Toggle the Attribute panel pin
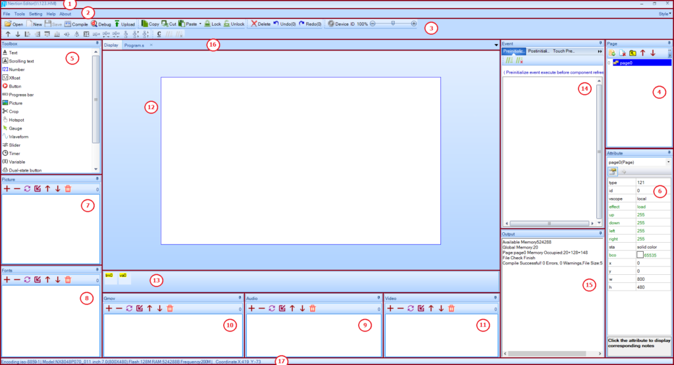The height and width of the screenshot is (365, 674). pos(669,152)
